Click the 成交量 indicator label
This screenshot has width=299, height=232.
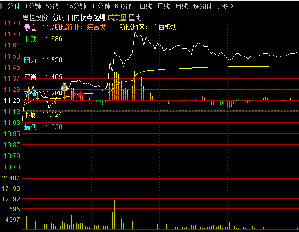[117, 17]
